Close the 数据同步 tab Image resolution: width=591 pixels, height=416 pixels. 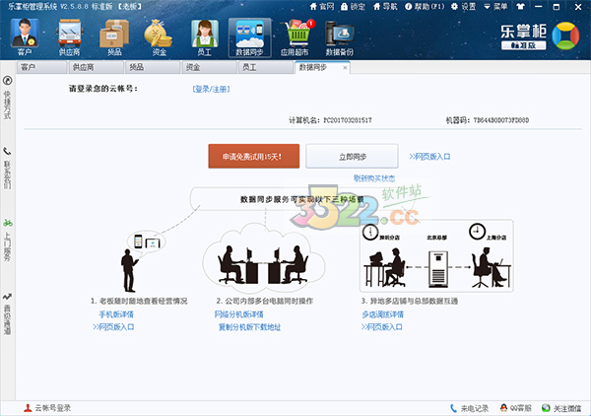[x=345, y=67]
